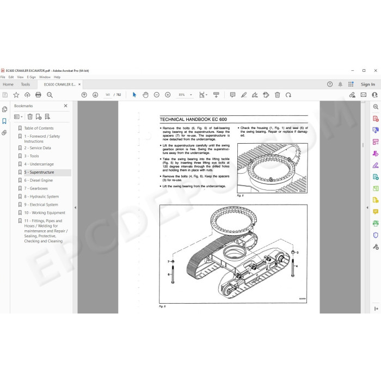Switch to the Home tab

(x=8, y=84)
